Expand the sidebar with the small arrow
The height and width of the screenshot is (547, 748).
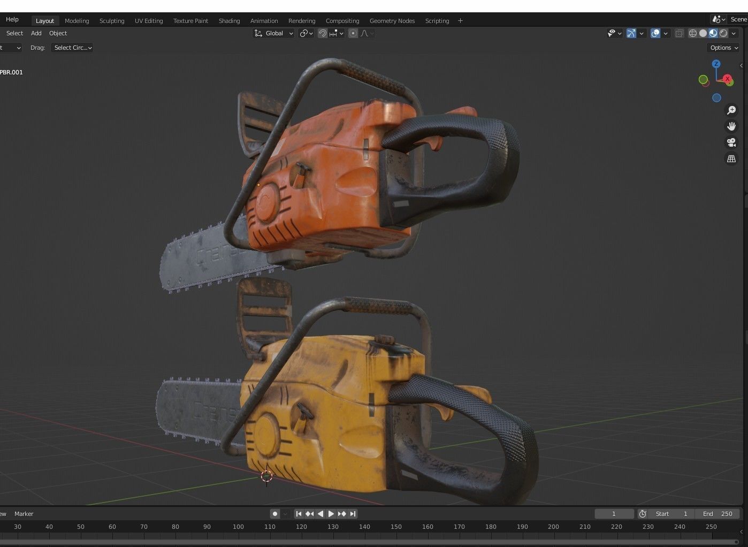pos(741,65)
